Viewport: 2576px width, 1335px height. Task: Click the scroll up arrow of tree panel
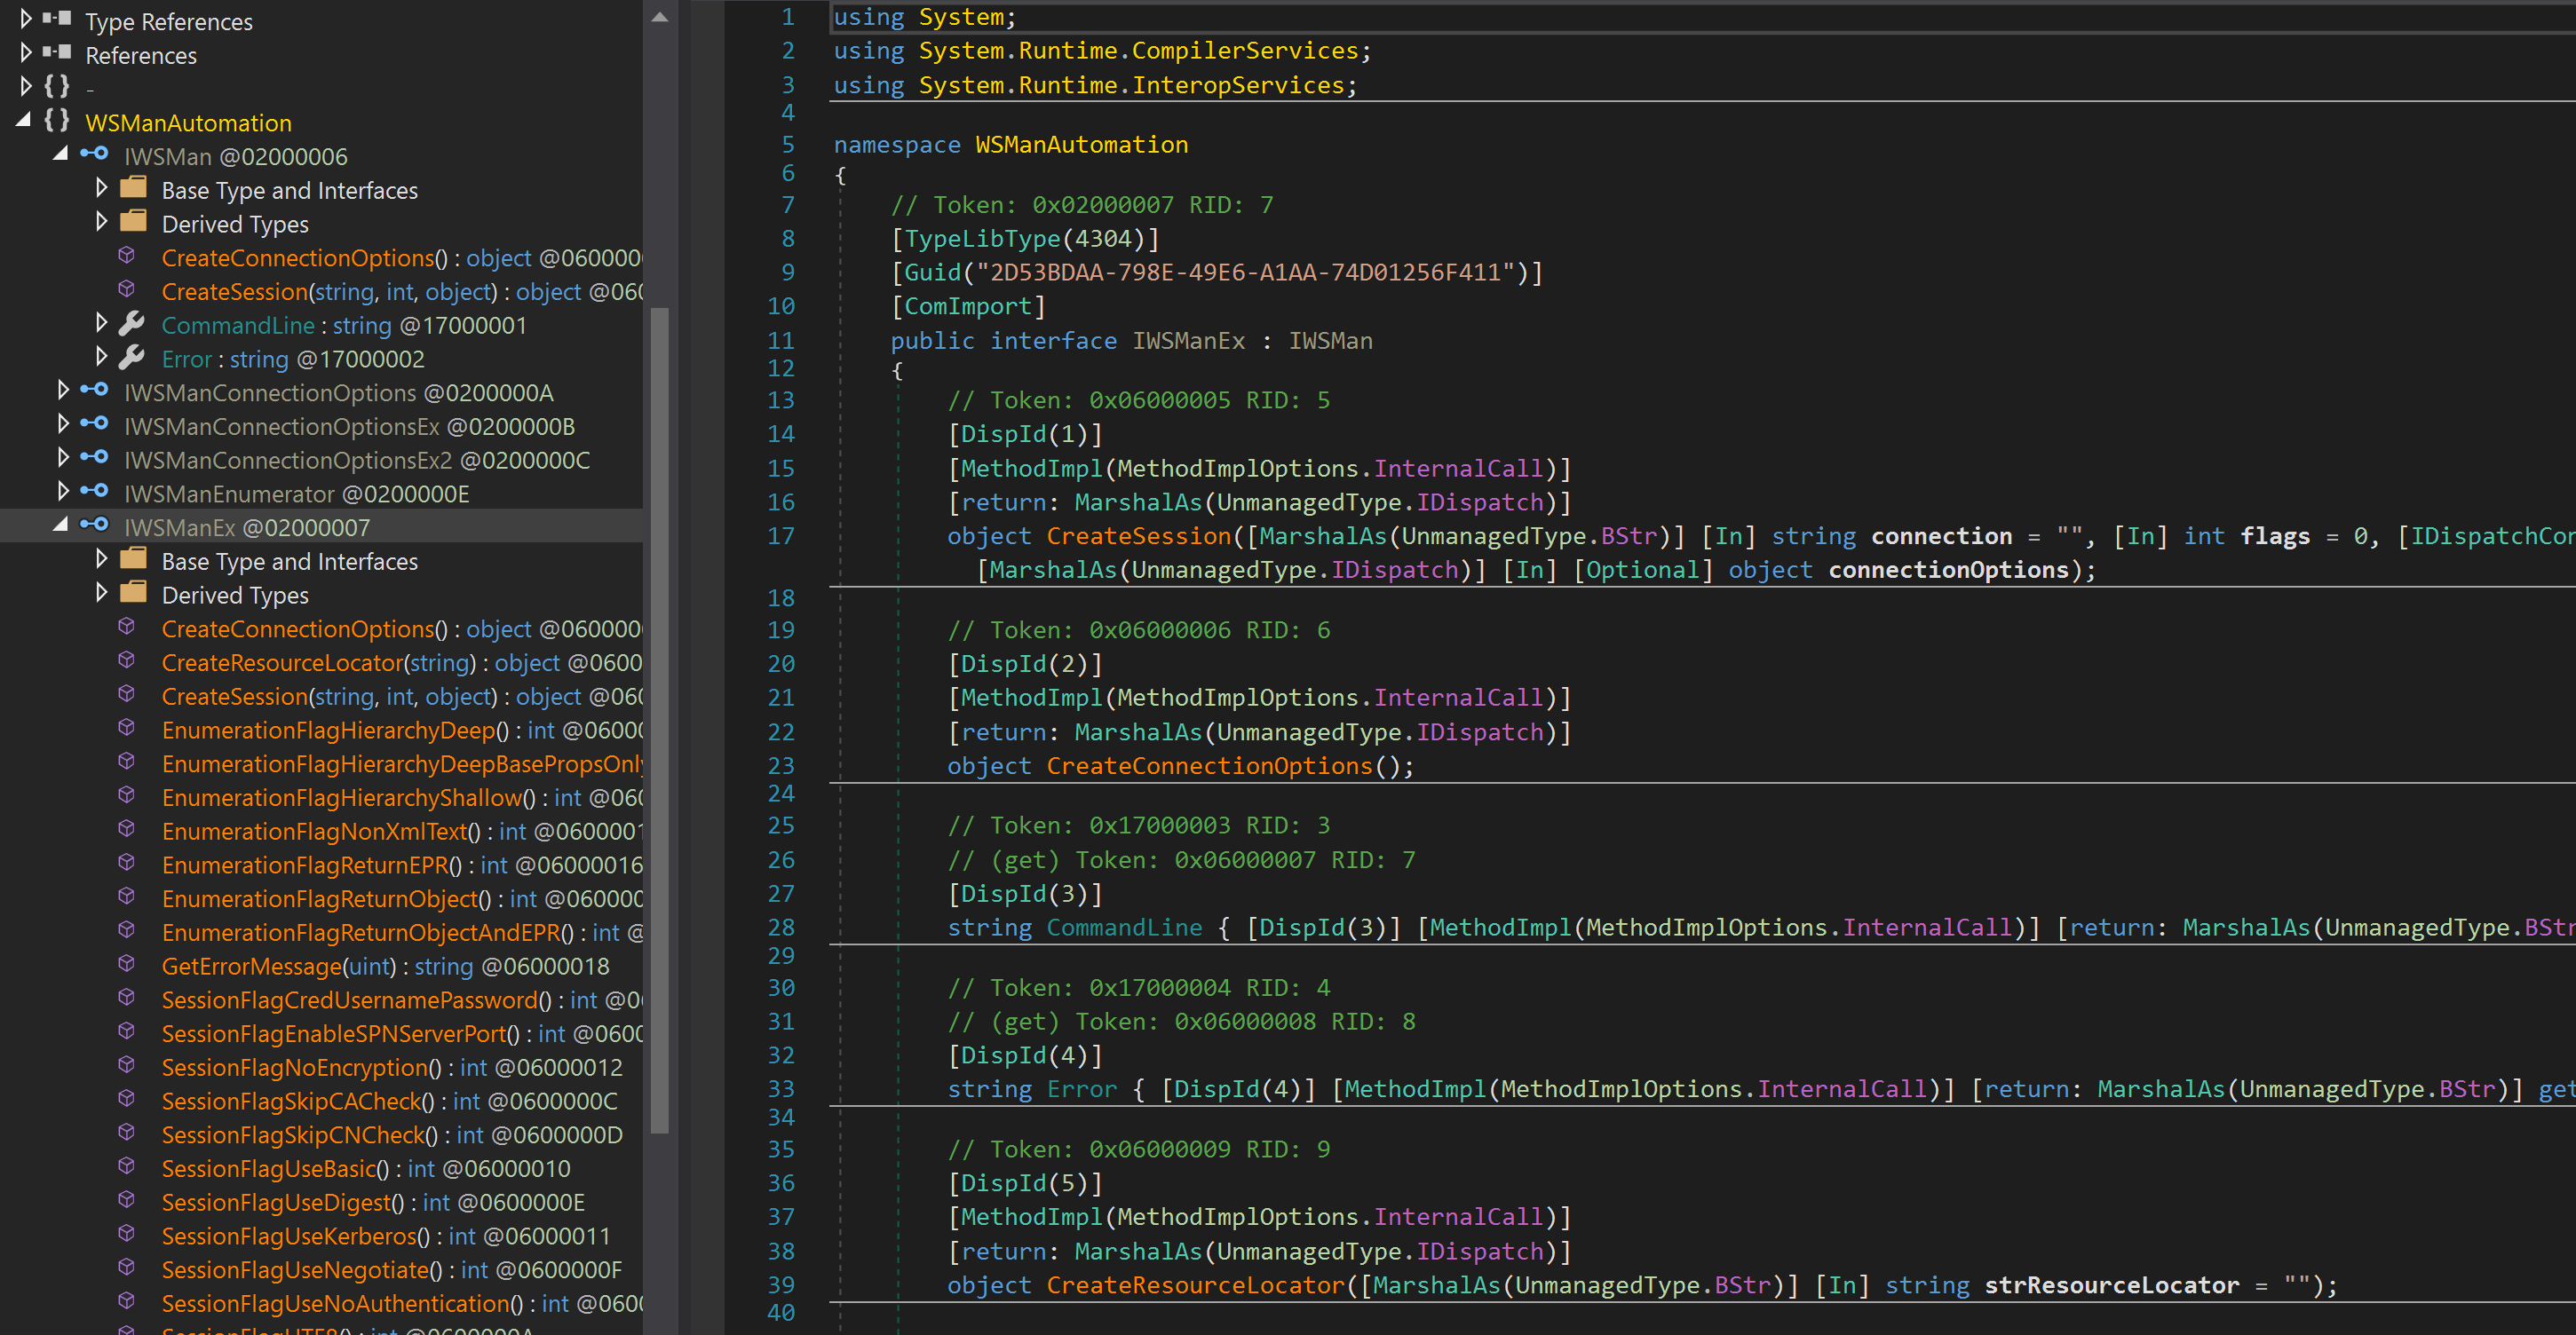pyautogui.click(x=659, y=17)
